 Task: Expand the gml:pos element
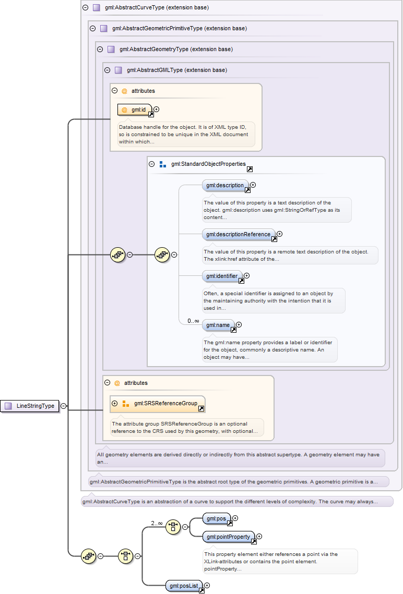pos(235,518)
